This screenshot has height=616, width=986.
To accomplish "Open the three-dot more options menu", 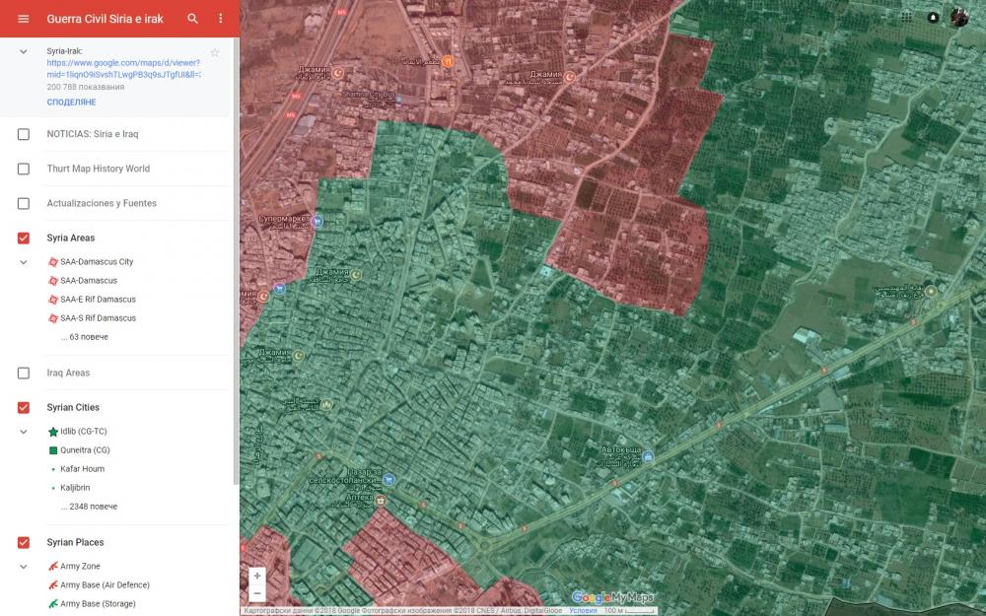I will tap(221, 19).
